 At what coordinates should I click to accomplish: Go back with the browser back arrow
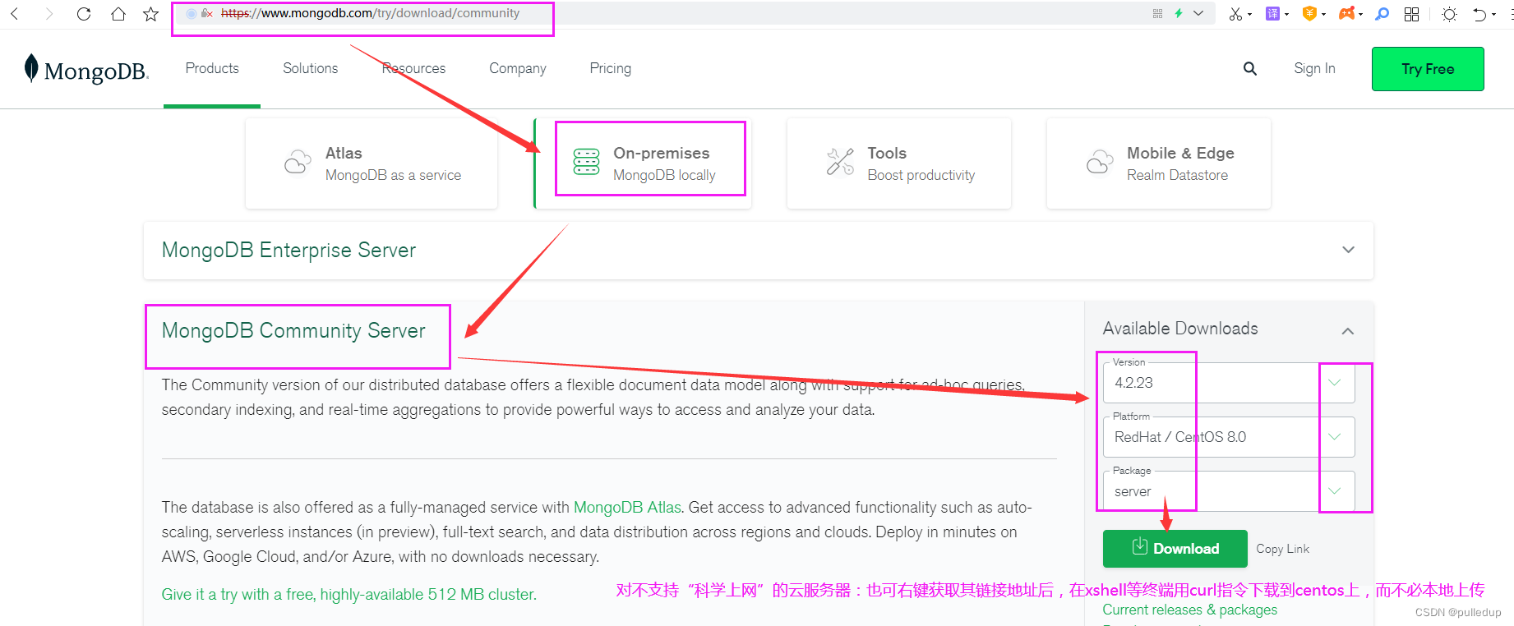(15, 14)
